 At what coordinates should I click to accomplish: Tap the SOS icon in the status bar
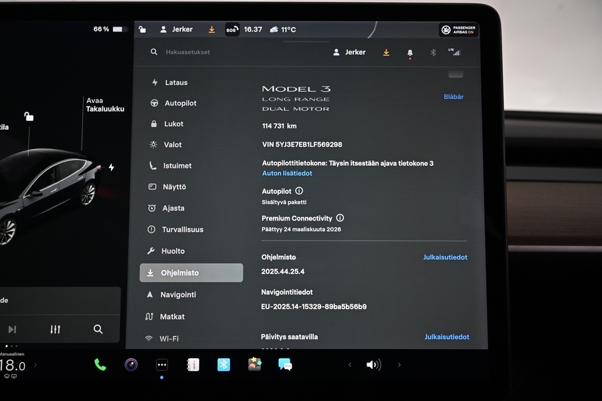(x=231, y=29)
